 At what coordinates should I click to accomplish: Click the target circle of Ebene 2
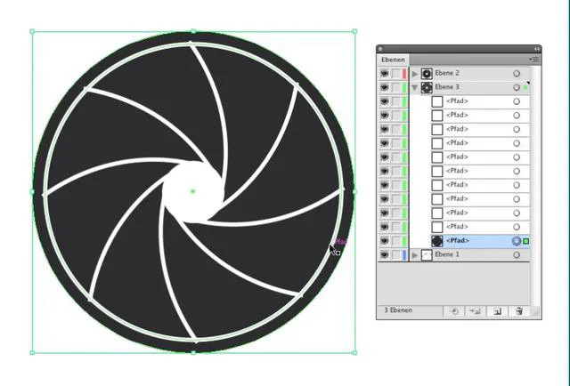click(x=517, y=73)
